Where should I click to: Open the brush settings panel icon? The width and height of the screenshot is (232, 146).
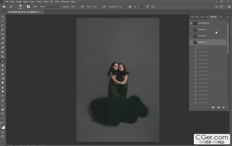pyautogui.click(x=28, y=7)
